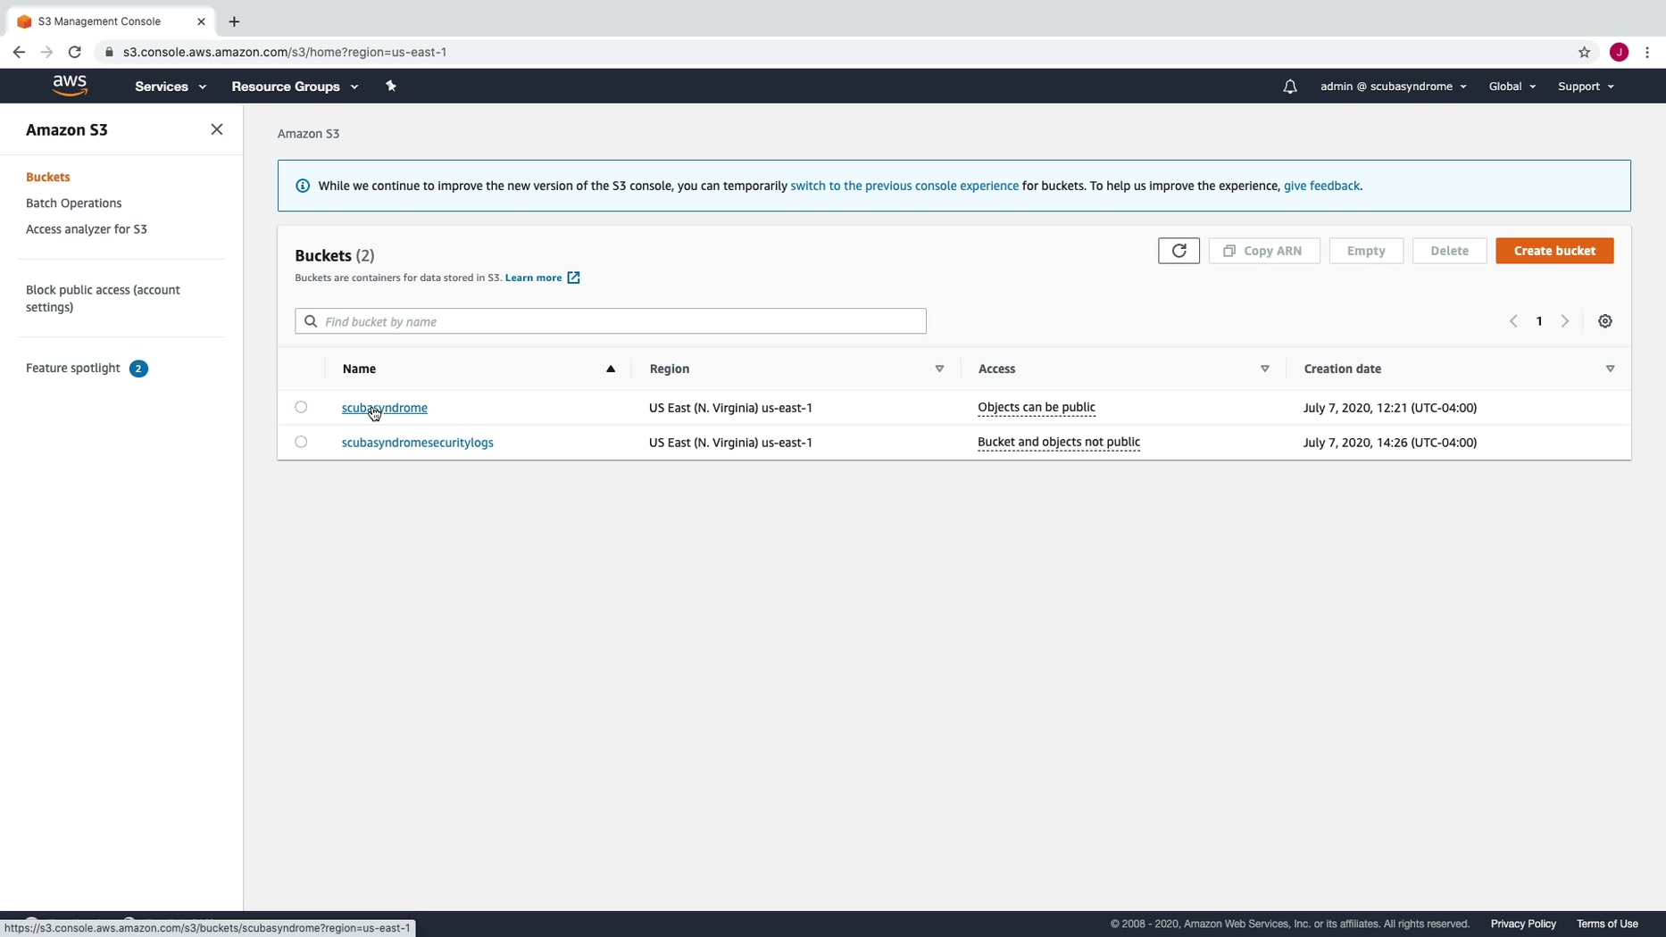Expand the Services dropdown menu
1666x937 pixels.
(171, 87)
